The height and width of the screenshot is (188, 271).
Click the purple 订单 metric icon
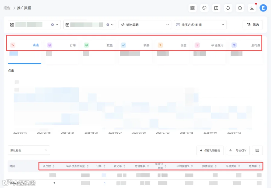(x=50, y=45)
